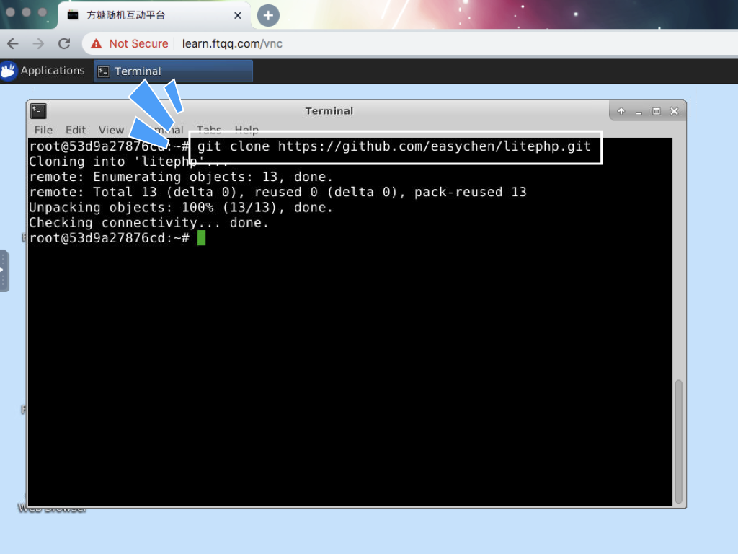Click the macOS close window red button
The width and height of the screenshot is (738, 554).
[x=10, y=12]
